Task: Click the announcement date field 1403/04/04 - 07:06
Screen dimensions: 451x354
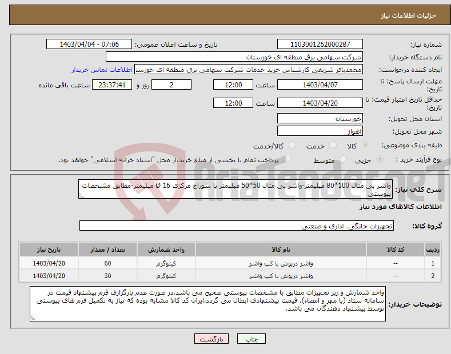Action: 89,45
